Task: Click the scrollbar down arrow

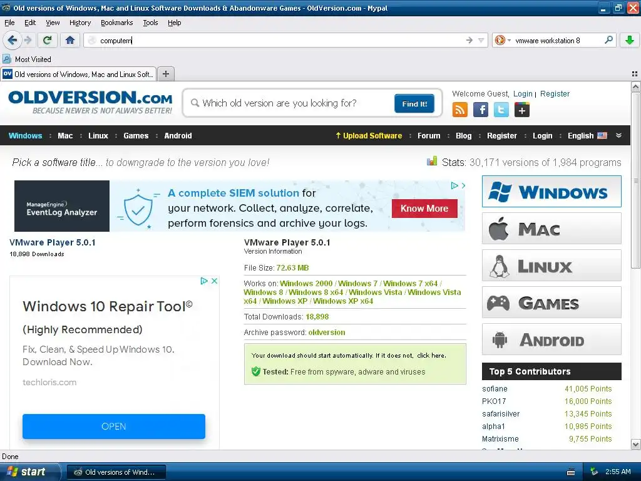Action: pyautogui.click(x=635, y=445)
